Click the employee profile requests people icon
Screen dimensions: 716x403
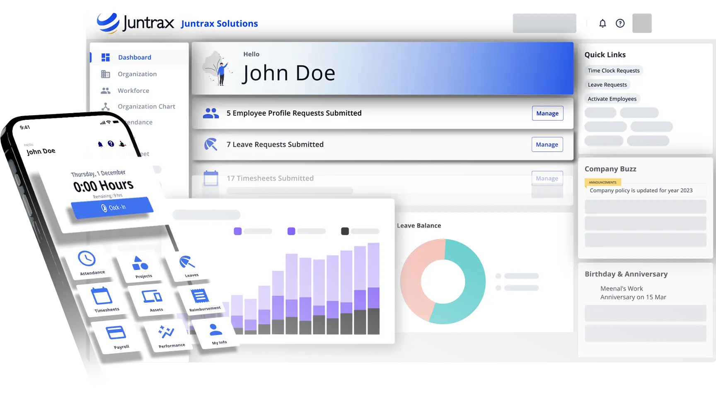pos(211,113)
